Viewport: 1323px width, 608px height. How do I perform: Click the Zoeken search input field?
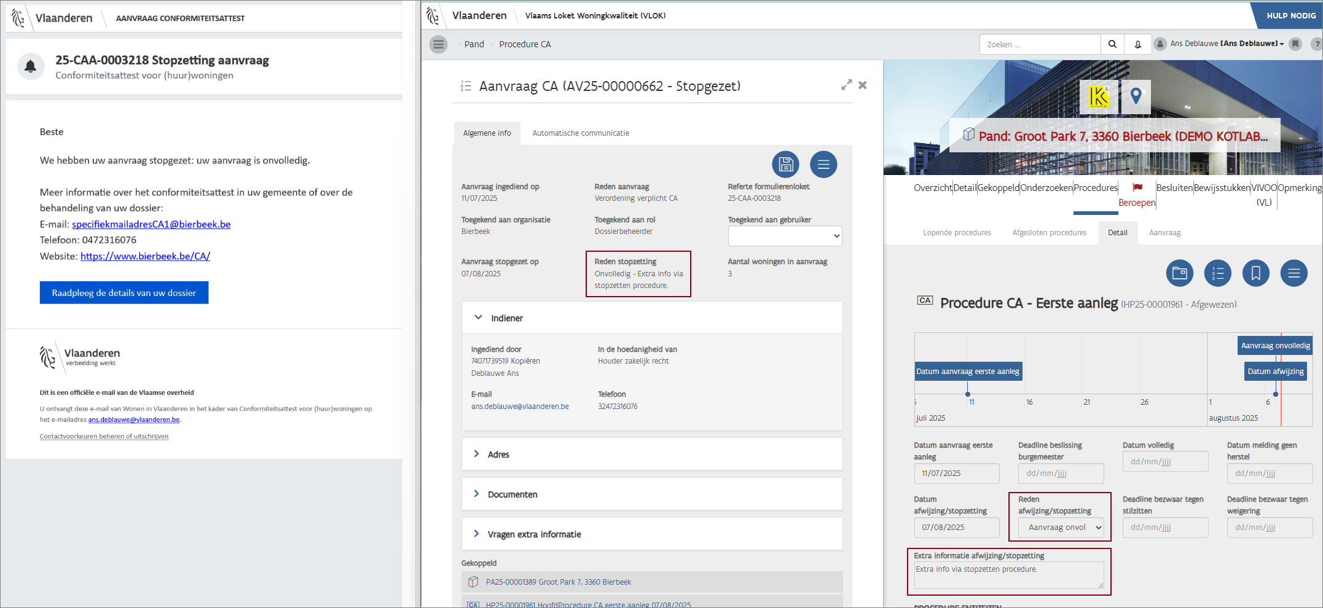1040,44
